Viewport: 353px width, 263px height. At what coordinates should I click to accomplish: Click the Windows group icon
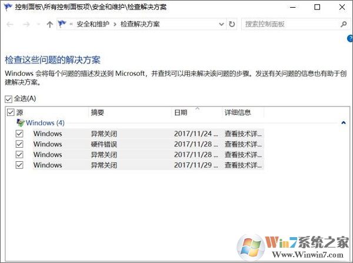[21, 123]
